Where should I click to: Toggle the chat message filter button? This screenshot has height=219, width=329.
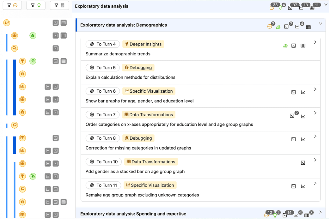(x=12, y=5)
